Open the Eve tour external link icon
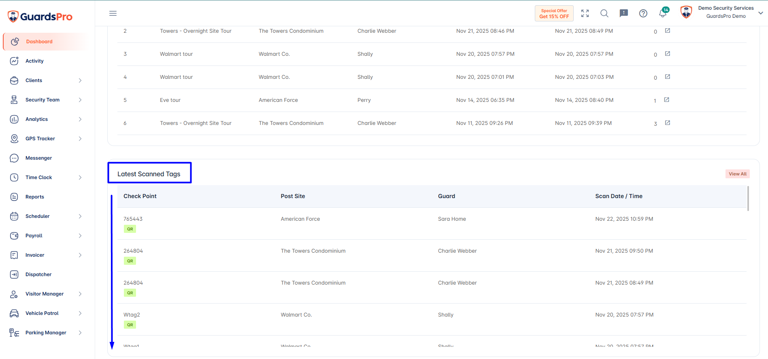 click(x=666, y=100)
